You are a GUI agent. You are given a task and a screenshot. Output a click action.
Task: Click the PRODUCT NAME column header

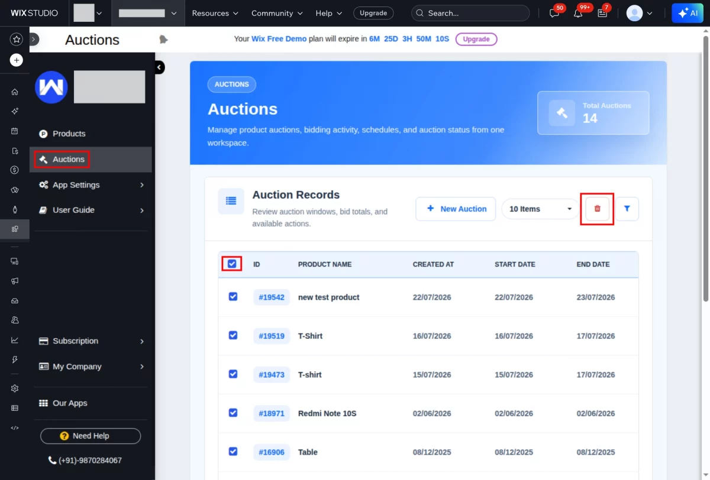[325, 264]
